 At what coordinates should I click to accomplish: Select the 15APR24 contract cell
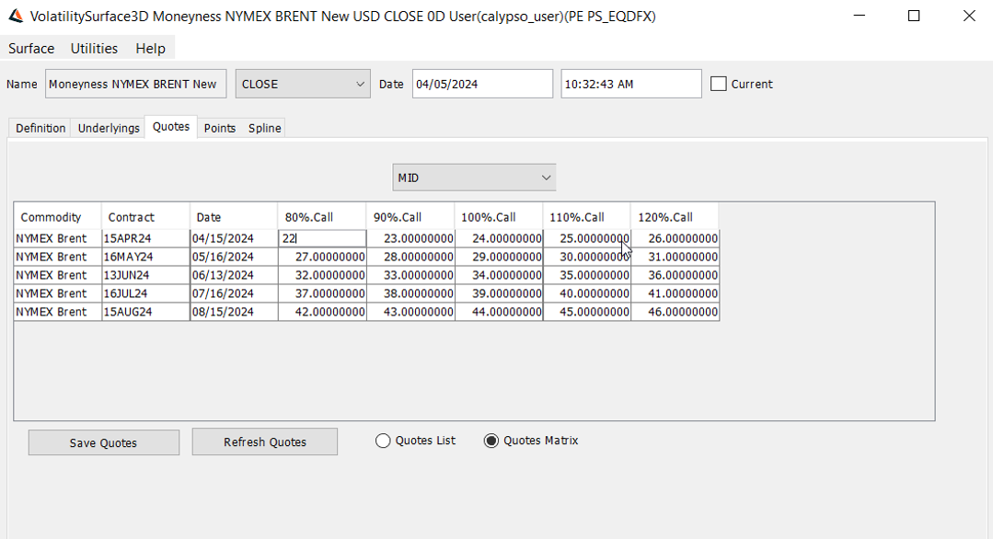pos(145,238)
